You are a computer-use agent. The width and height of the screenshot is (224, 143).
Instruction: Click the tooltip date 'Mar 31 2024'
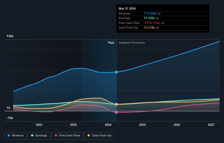[127, 8]
